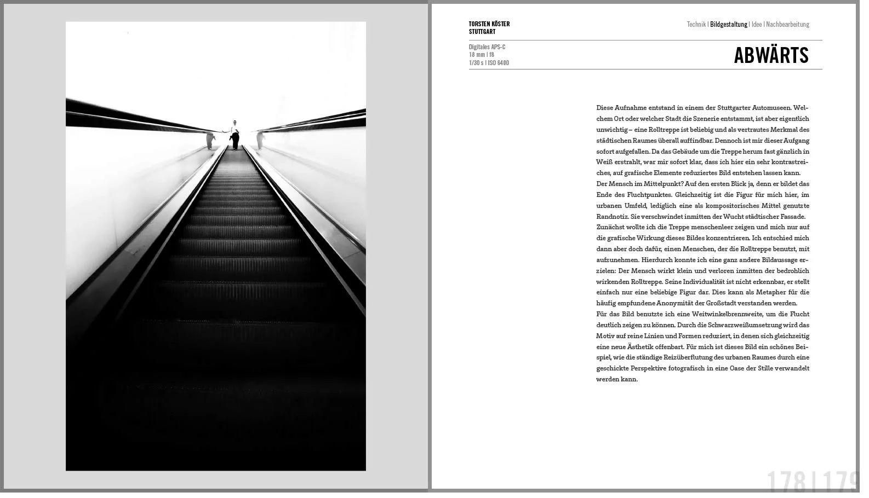The width and height of the screenshot is (869, 498).
Task: Click the page number 179
Action: point(839,482)
